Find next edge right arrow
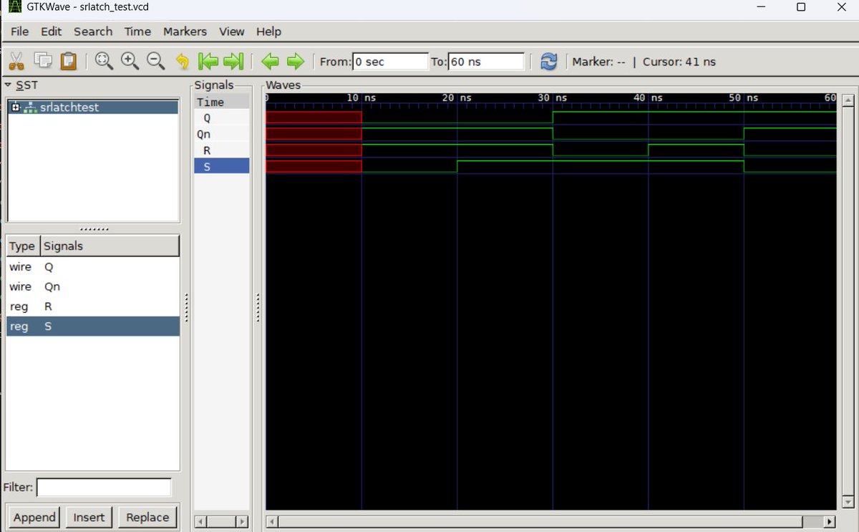 (296, 62)
